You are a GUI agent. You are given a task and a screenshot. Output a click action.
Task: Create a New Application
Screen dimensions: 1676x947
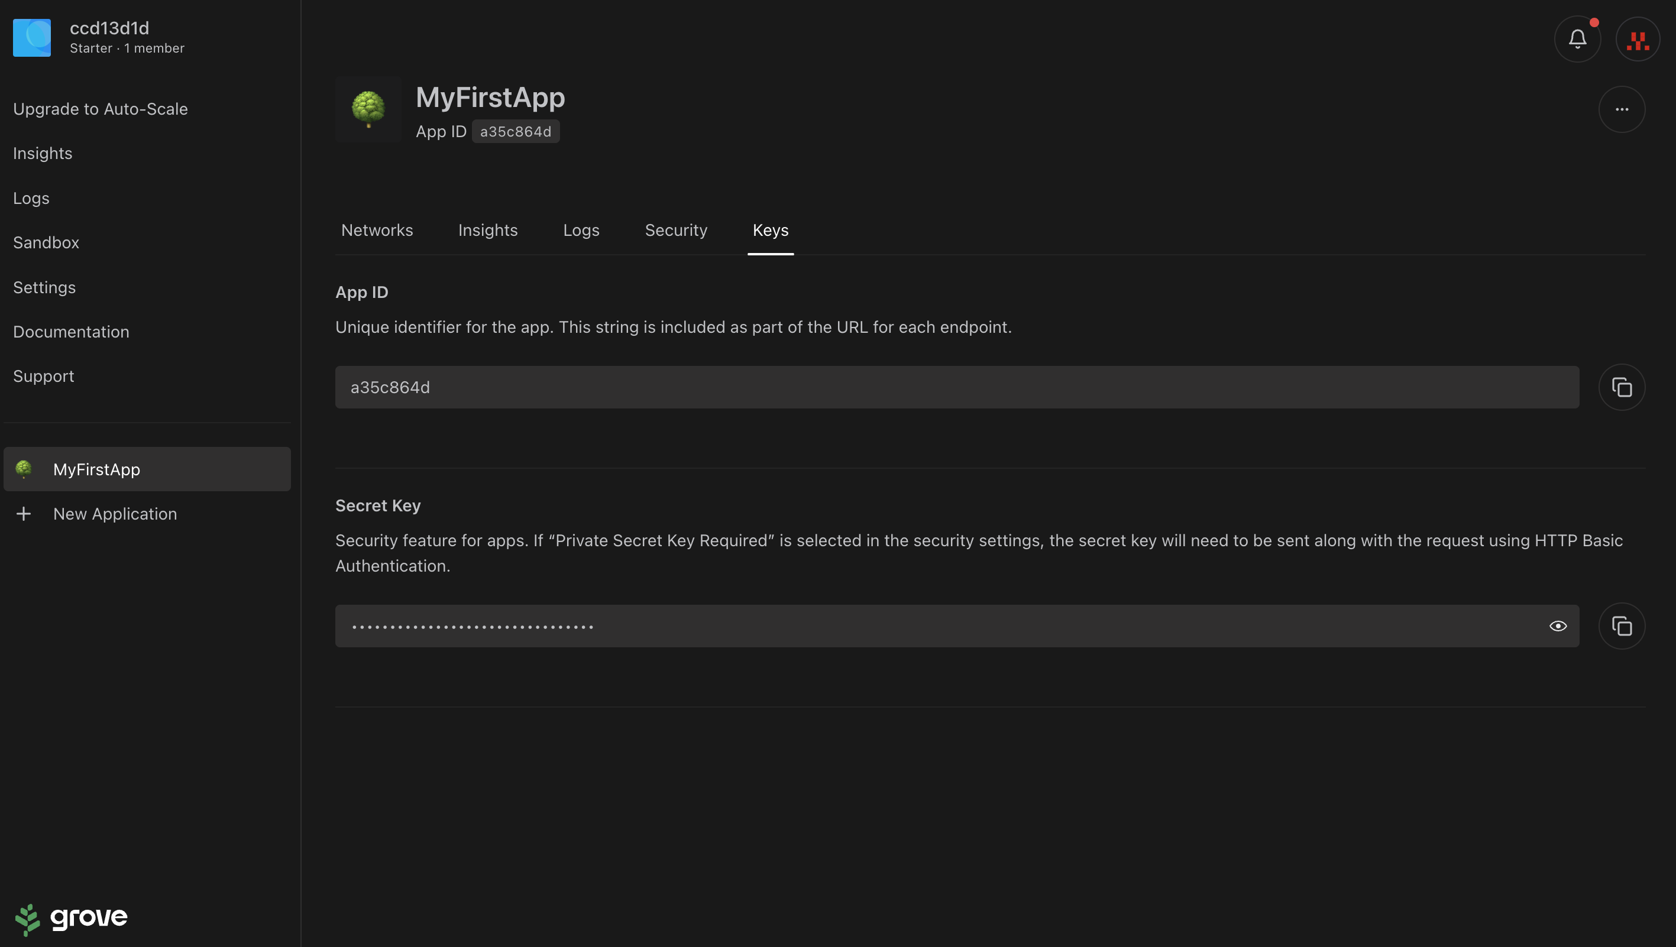(x=115, y=514)
